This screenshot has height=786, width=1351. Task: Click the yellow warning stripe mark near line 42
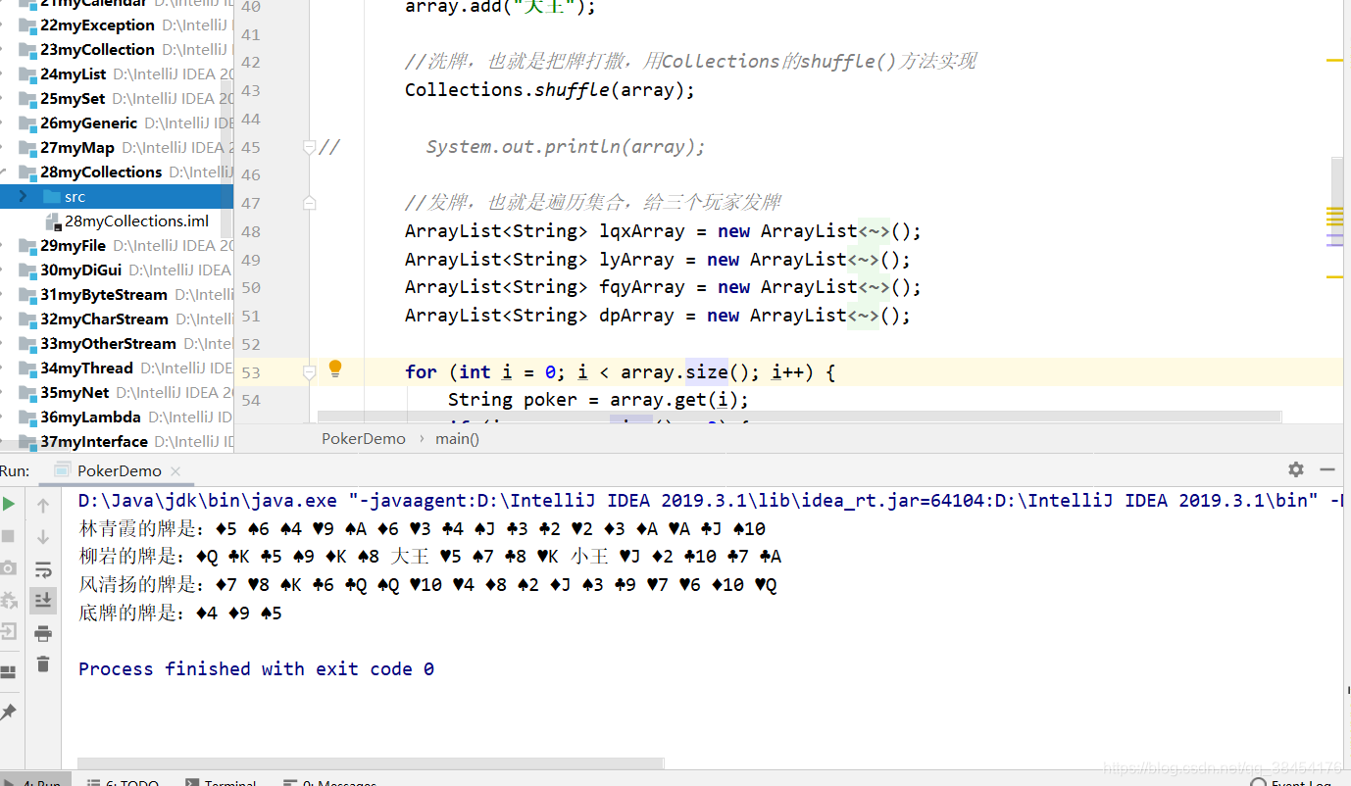tap(1334, 61)
